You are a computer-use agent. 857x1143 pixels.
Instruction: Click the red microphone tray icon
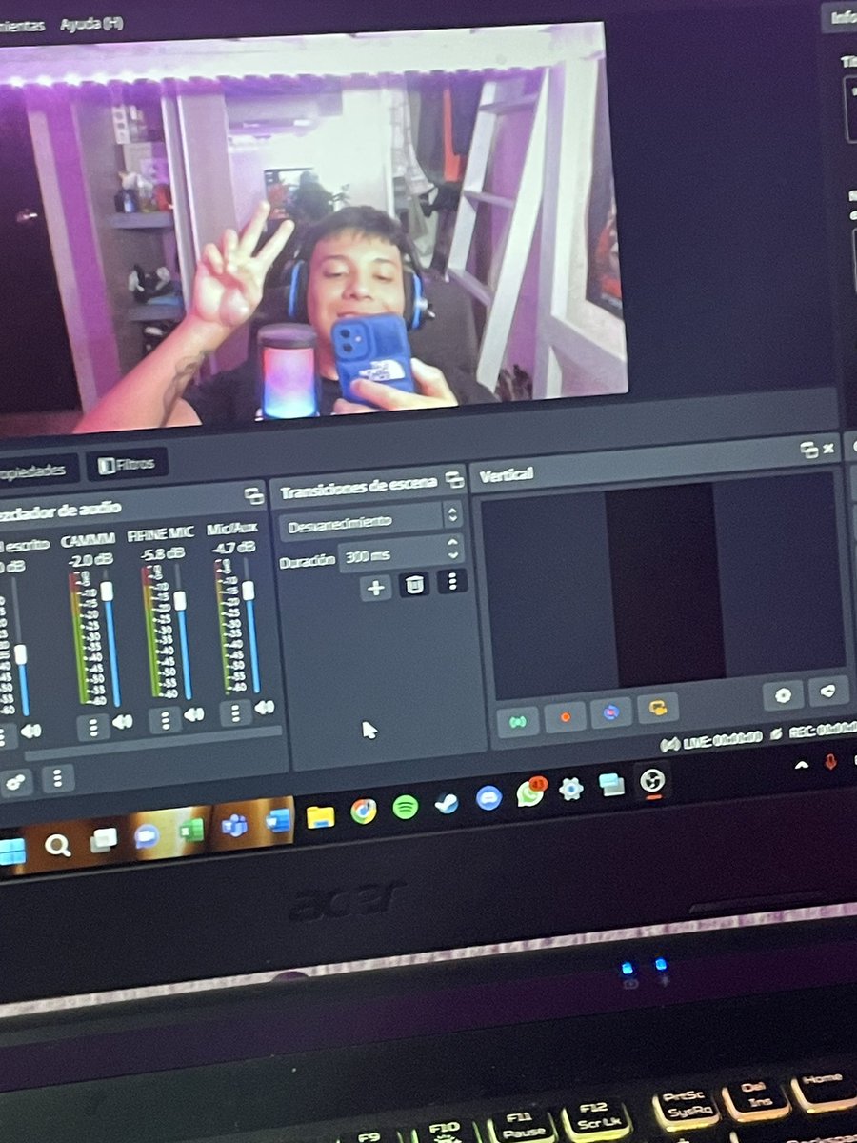point(831,761)
